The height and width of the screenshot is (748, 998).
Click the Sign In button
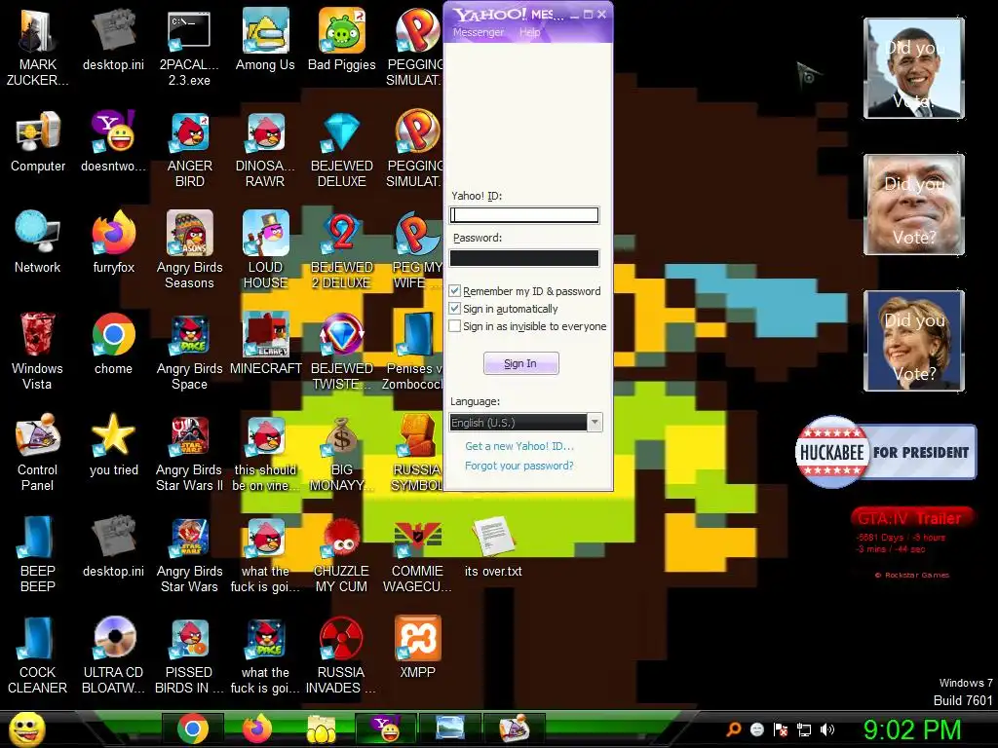pyautogui.click(x=520, y=363)
